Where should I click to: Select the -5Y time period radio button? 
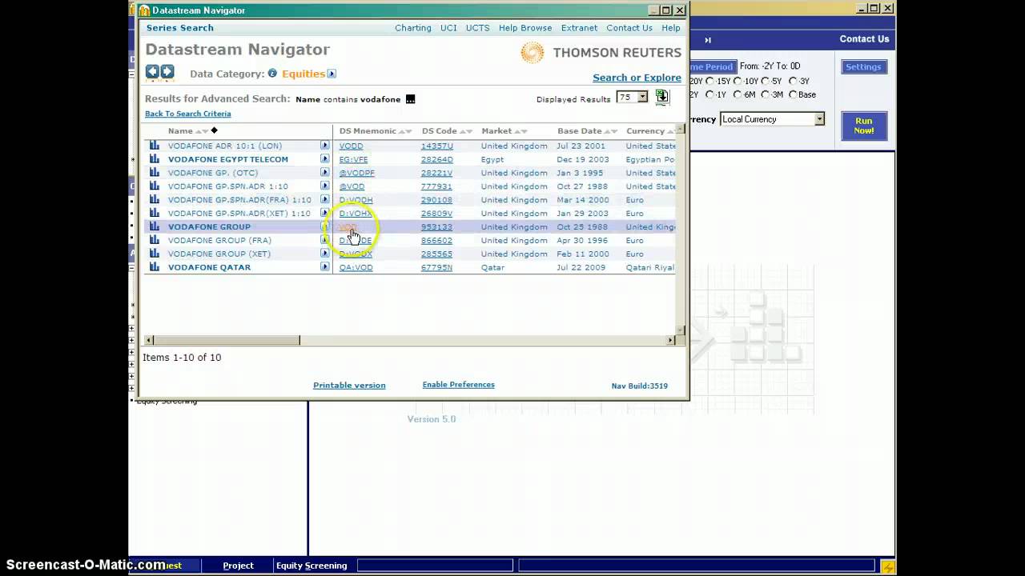click(x=766, y=82)
